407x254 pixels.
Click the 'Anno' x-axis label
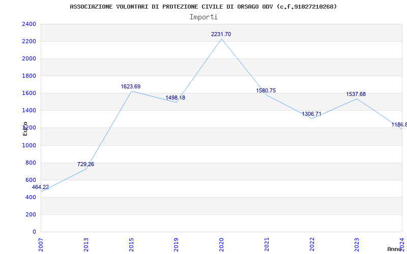coord(395,249)
